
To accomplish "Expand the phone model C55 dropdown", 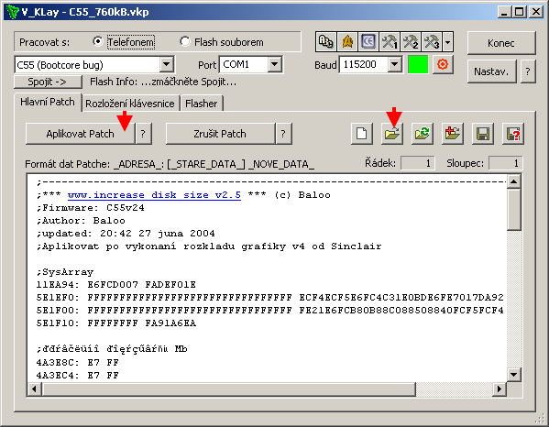I will [x=167, y=65].
